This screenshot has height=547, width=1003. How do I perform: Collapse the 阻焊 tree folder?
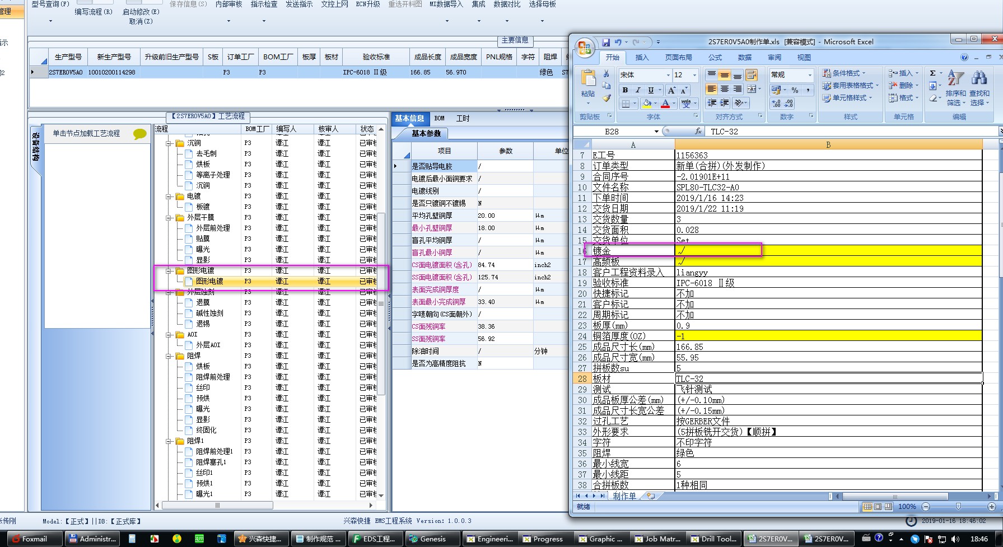pos(169,356)
